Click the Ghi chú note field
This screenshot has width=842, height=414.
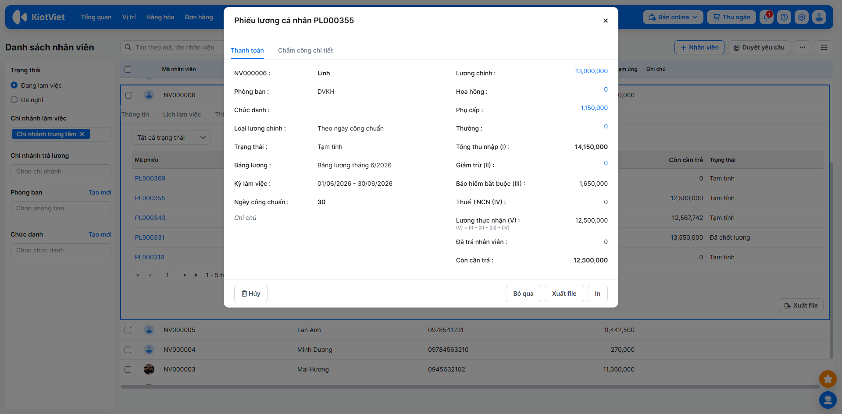pyautogui.click(x=245, y=218)
